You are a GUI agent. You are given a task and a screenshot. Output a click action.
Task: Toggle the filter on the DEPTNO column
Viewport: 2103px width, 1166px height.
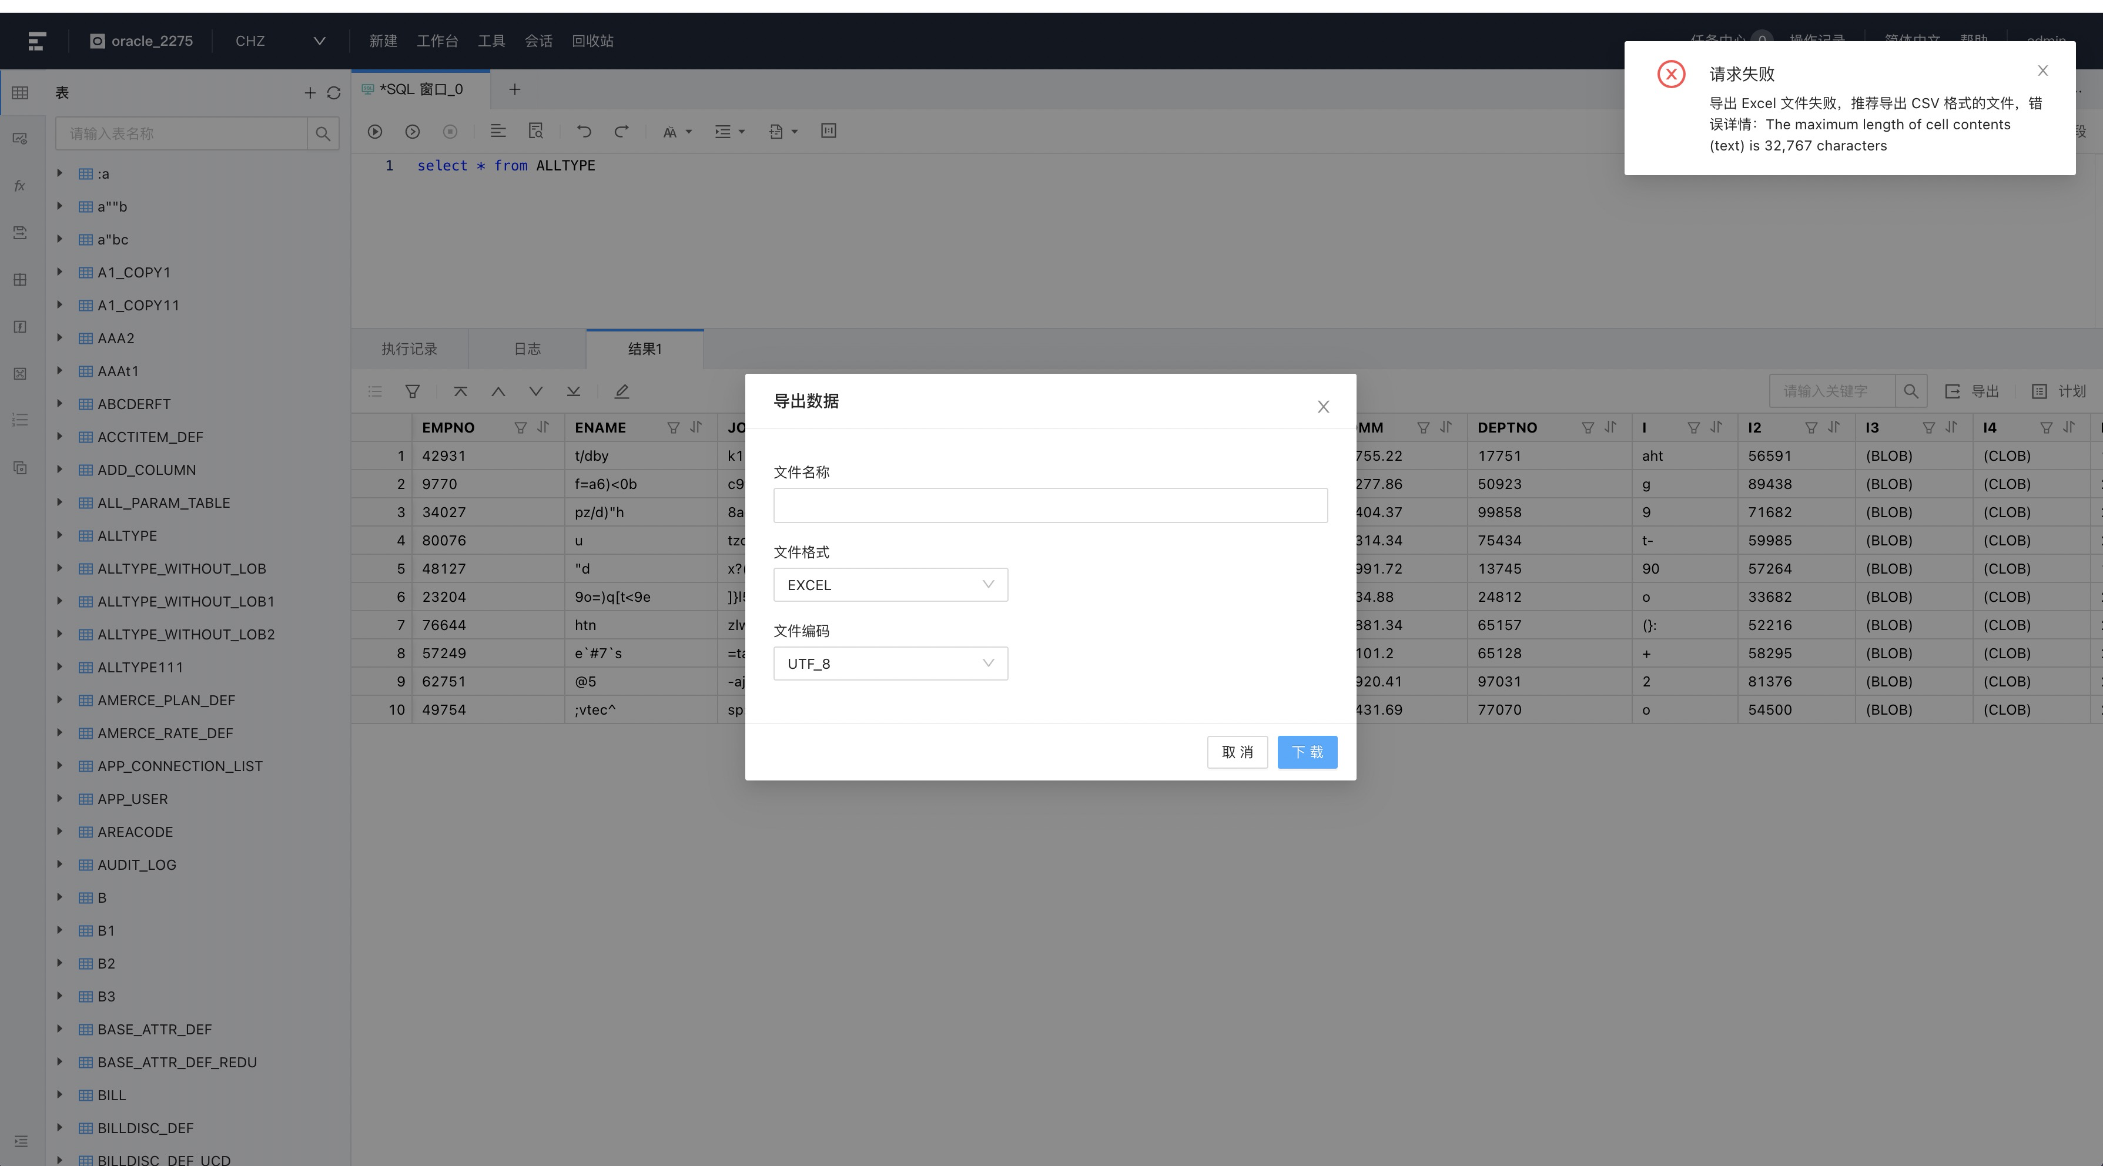coord(1587,427)
